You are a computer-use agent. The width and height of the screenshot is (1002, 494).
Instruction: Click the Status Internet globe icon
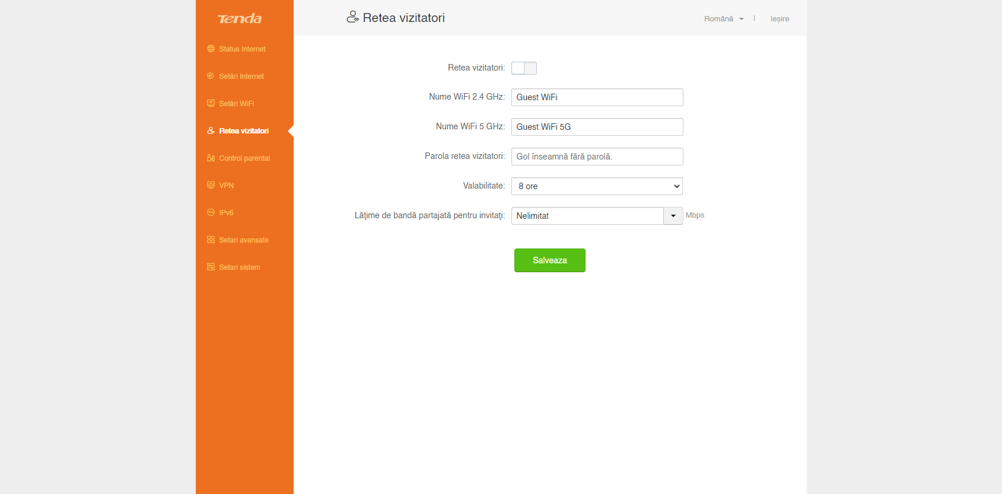point(211,49)
